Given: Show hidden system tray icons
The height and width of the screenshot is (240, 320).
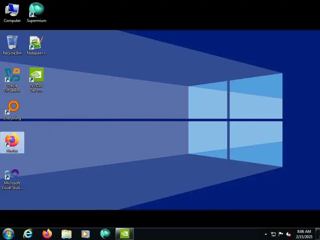Looking at the screenshot, I should (x=266, y=234).
